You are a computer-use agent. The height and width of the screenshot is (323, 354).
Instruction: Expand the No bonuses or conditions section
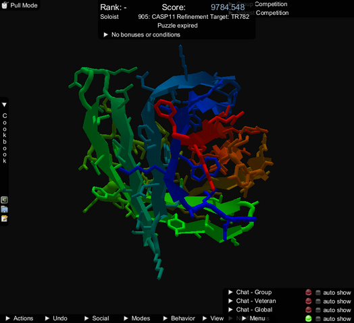105,34
